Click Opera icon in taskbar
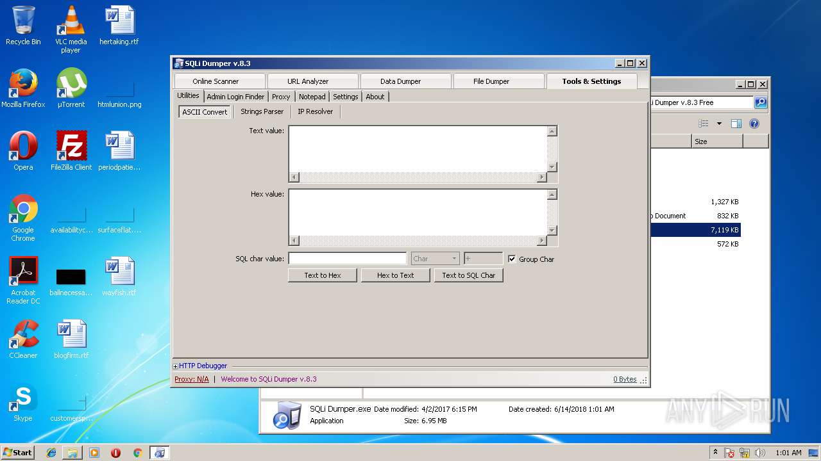Screen dimensions: 821x461 click(115, 453)
